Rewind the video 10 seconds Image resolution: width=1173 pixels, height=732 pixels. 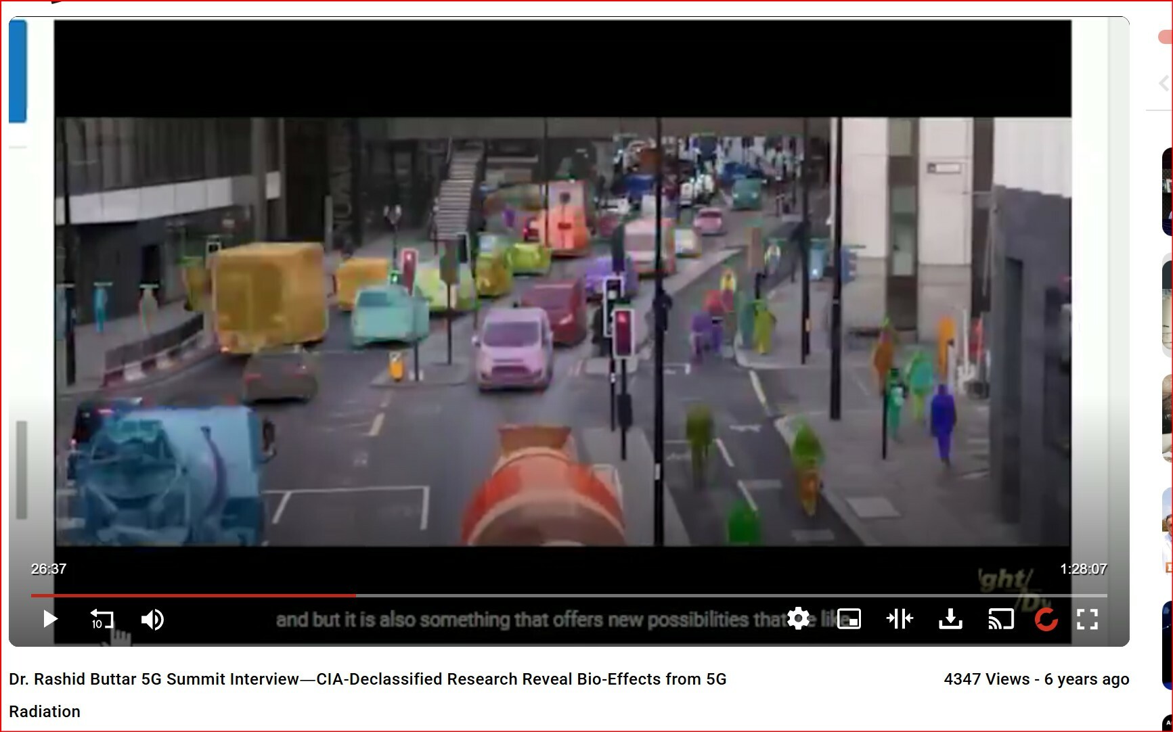(102, 619)
